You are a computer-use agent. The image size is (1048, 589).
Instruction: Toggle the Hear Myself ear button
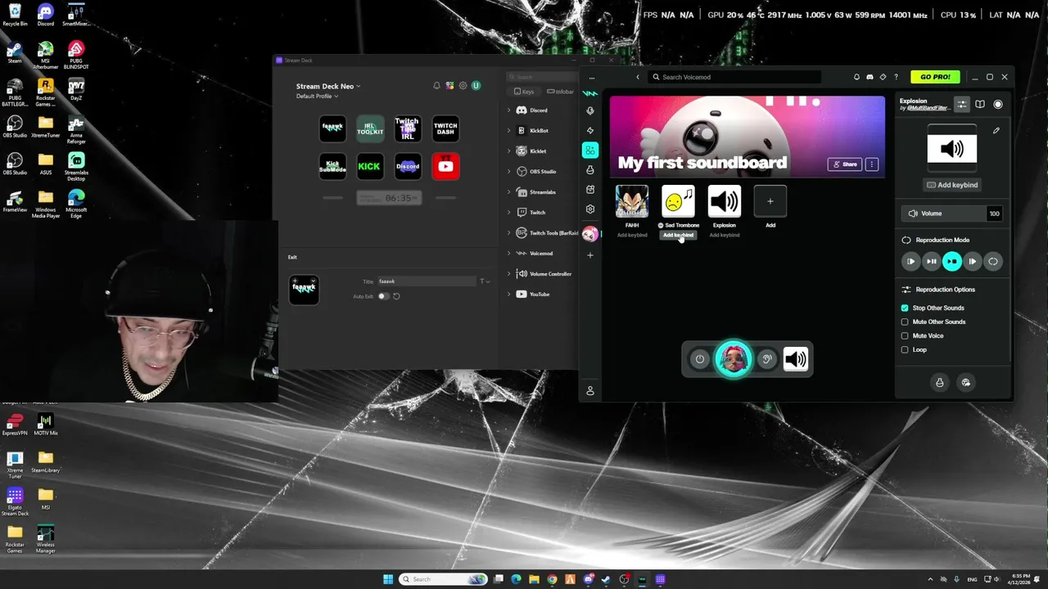[766, 359]
